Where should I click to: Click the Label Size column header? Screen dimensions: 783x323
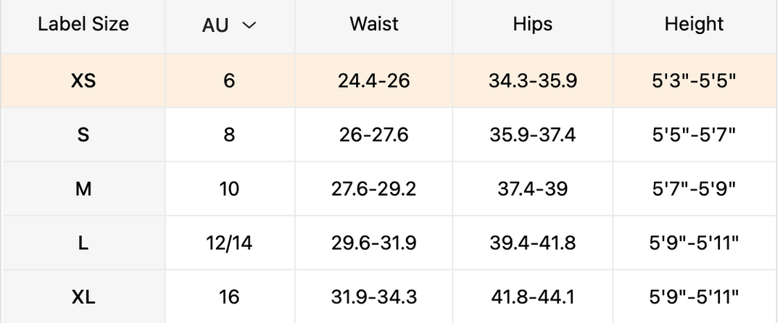coord(83,24)
